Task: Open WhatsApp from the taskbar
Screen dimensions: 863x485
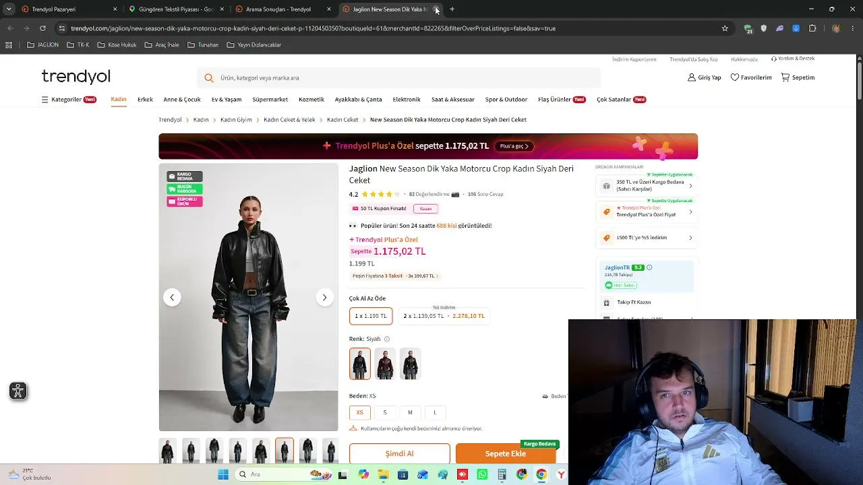Action: pos(482,474)
